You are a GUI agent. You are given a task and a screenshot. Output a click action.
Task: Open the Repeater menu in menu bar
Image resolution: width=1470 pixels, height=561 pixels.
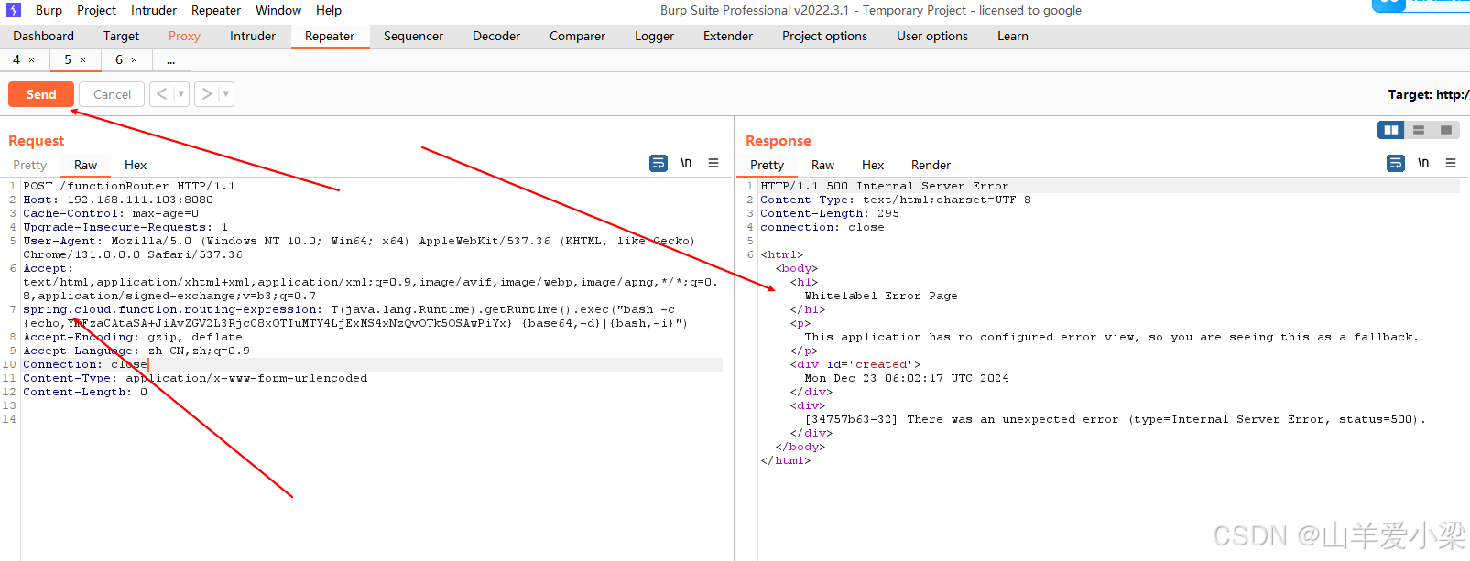coord(216,10)
